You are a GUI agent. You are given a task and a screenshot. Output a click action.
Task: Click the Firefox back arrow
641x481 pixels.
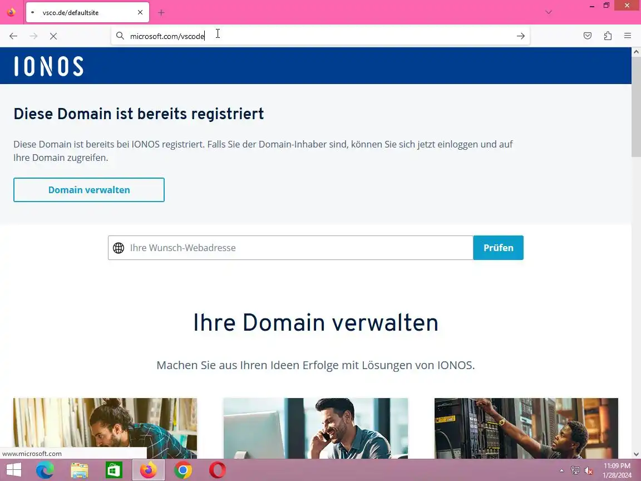pyautogui.click(x=13, y=36)
